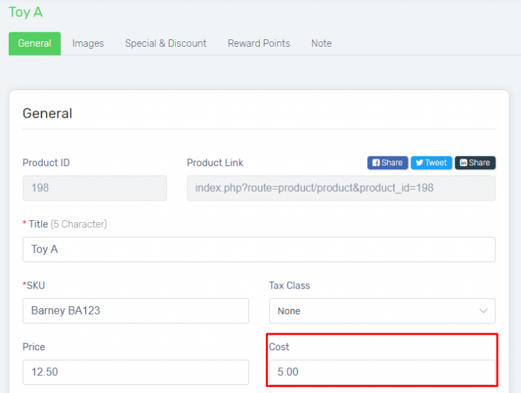Go to the Special & Discount tab
Image resolution: width=521 pixels, height=393 pixels.
166,43
